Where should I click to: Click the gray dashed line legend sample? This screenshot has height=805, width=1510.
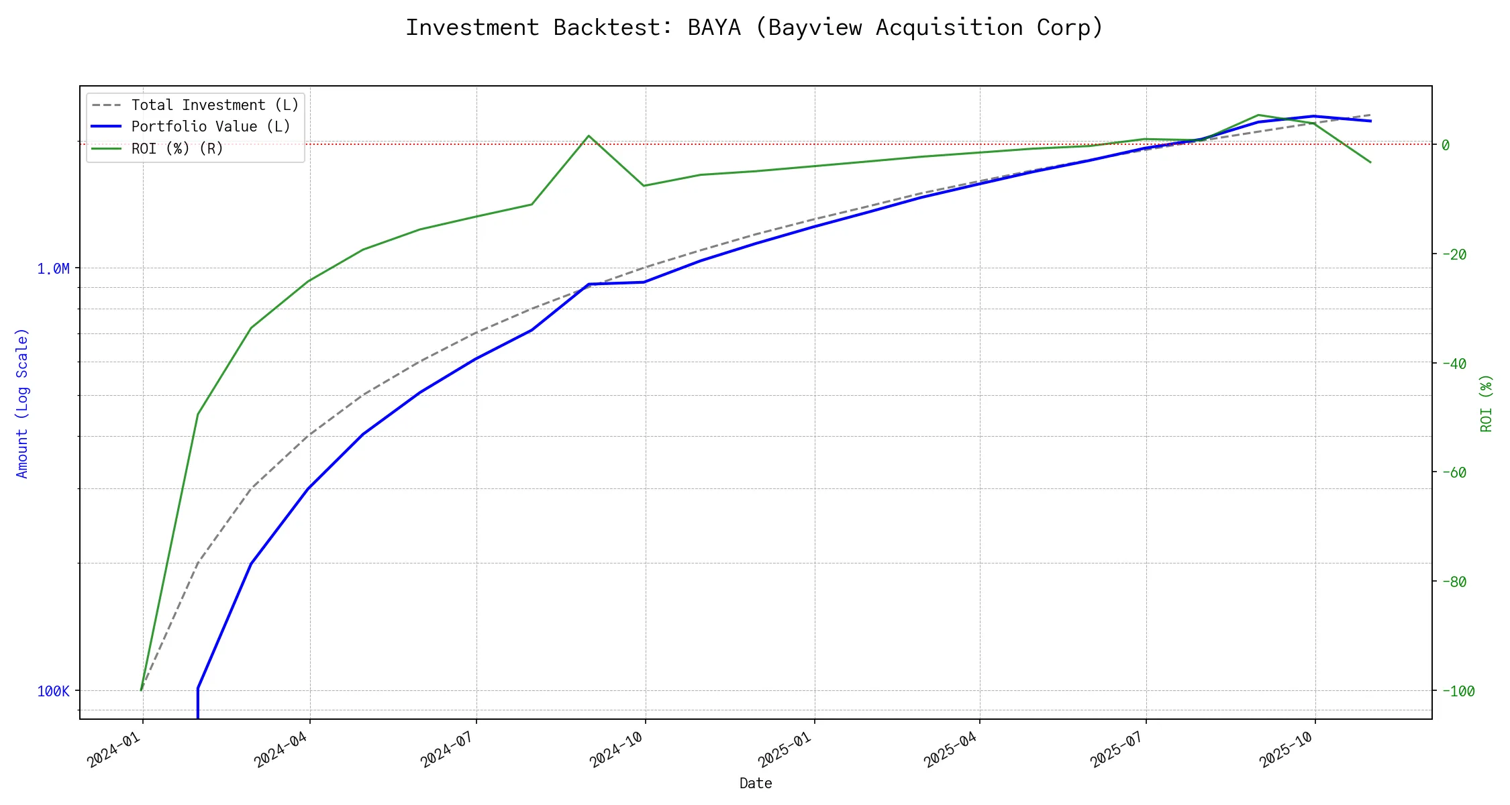click(107, 105)
